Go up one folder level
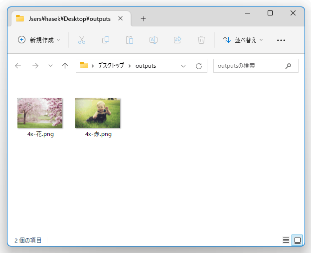Viewport: 311px width, 253px height. click(65, 66)
